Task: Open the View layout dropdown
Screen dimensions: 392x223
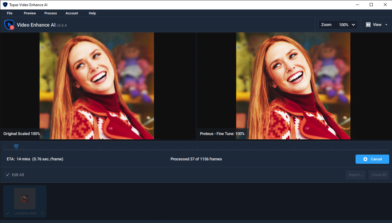Action: coord(377,25)
